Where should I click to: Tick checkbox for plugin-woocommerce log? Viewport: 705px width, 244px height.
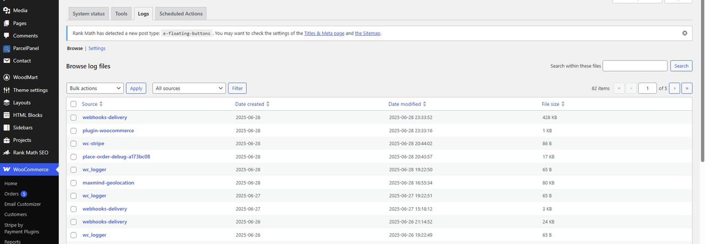[x=74, y=131]
